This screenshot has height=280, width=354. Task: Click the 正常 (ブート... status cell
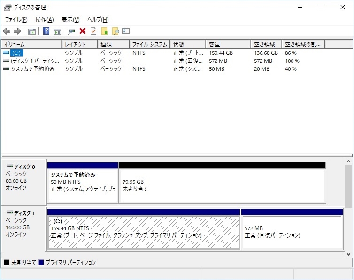[x=188, y=53]
